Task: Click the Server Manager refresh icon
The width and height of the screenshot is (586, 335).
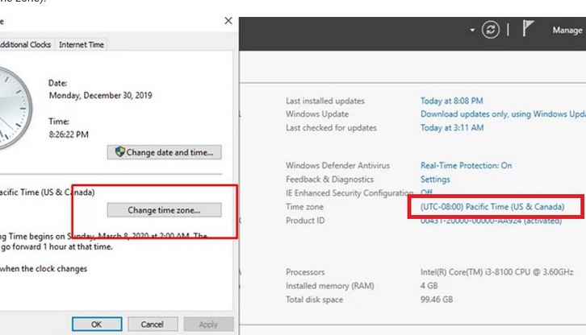Action: 491,30
